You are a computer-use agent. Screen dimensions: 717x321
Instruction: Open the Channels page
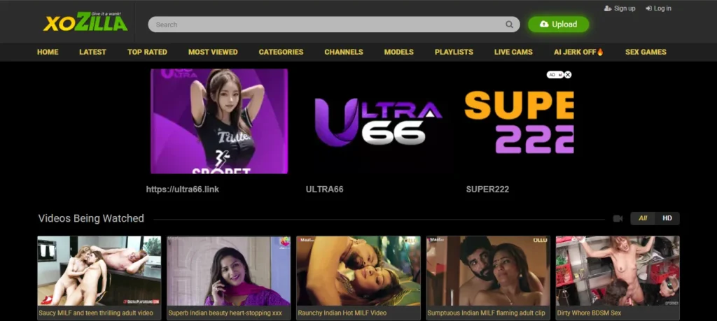(x=344, y=52)
